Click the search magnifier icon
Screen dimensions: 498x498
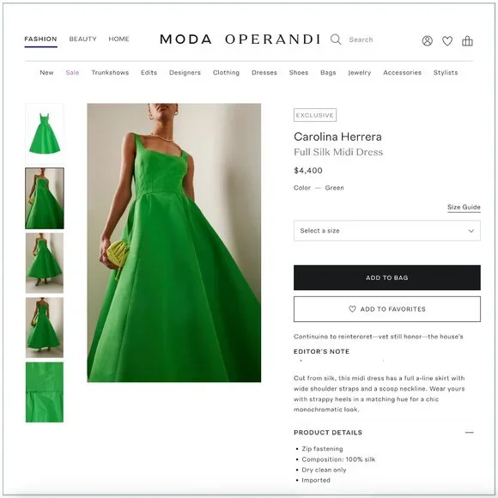tap(336, 39)
